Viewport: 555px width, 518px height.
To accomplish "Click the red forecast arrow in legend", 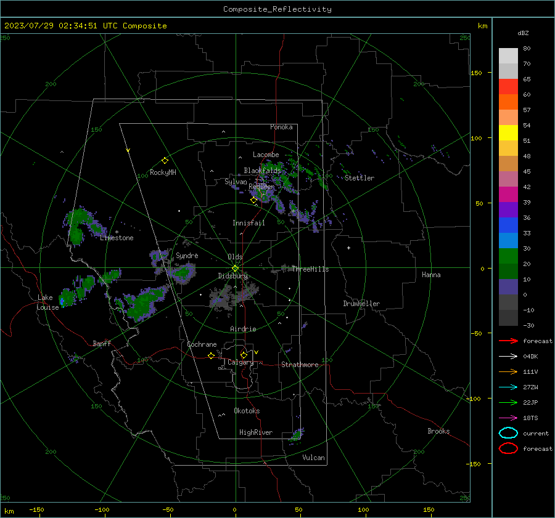I will click(508, 341).
